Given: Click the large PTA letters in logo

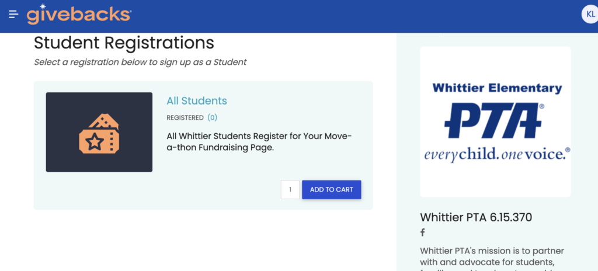Looking at the screenshot, I should tap(493, 121).
